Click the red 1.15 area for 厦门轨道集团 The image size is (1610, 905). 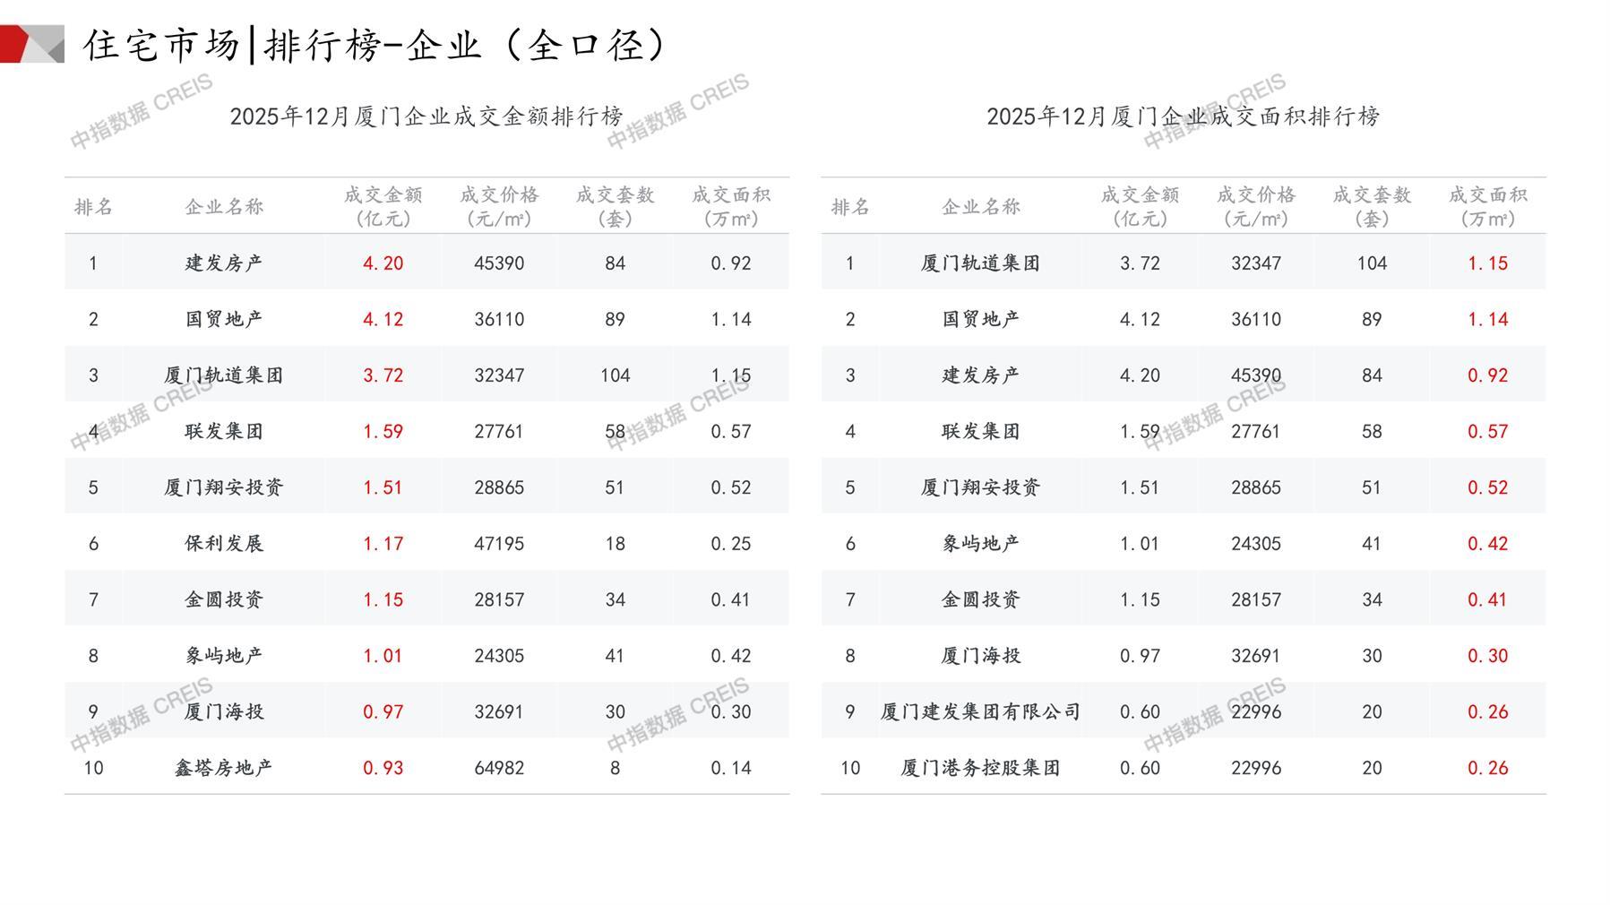pyautogui.click(x=1487, y=263)
